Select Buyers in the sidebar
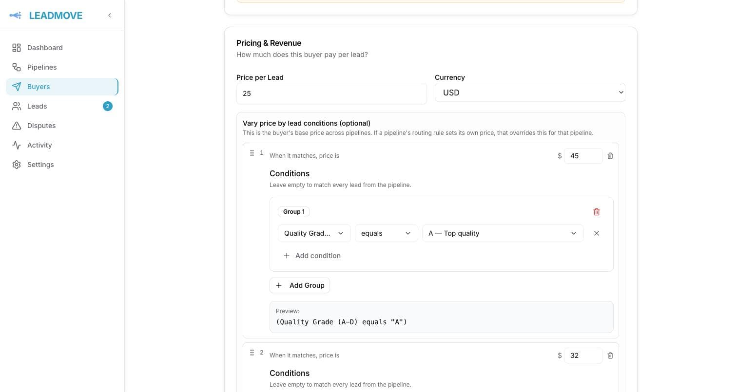This screenshot has width=737, height=392. pos(62,87)
